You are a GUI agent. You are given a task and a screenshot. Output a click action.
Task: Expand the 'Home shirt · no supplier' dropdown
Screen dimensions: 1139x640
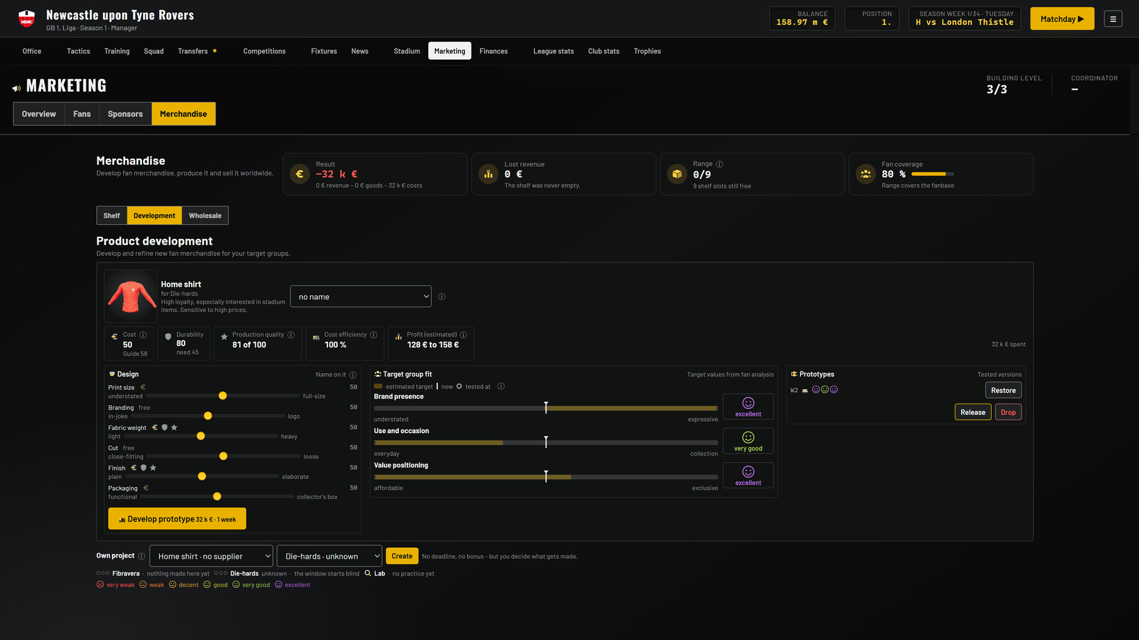(x=211, y=556)
